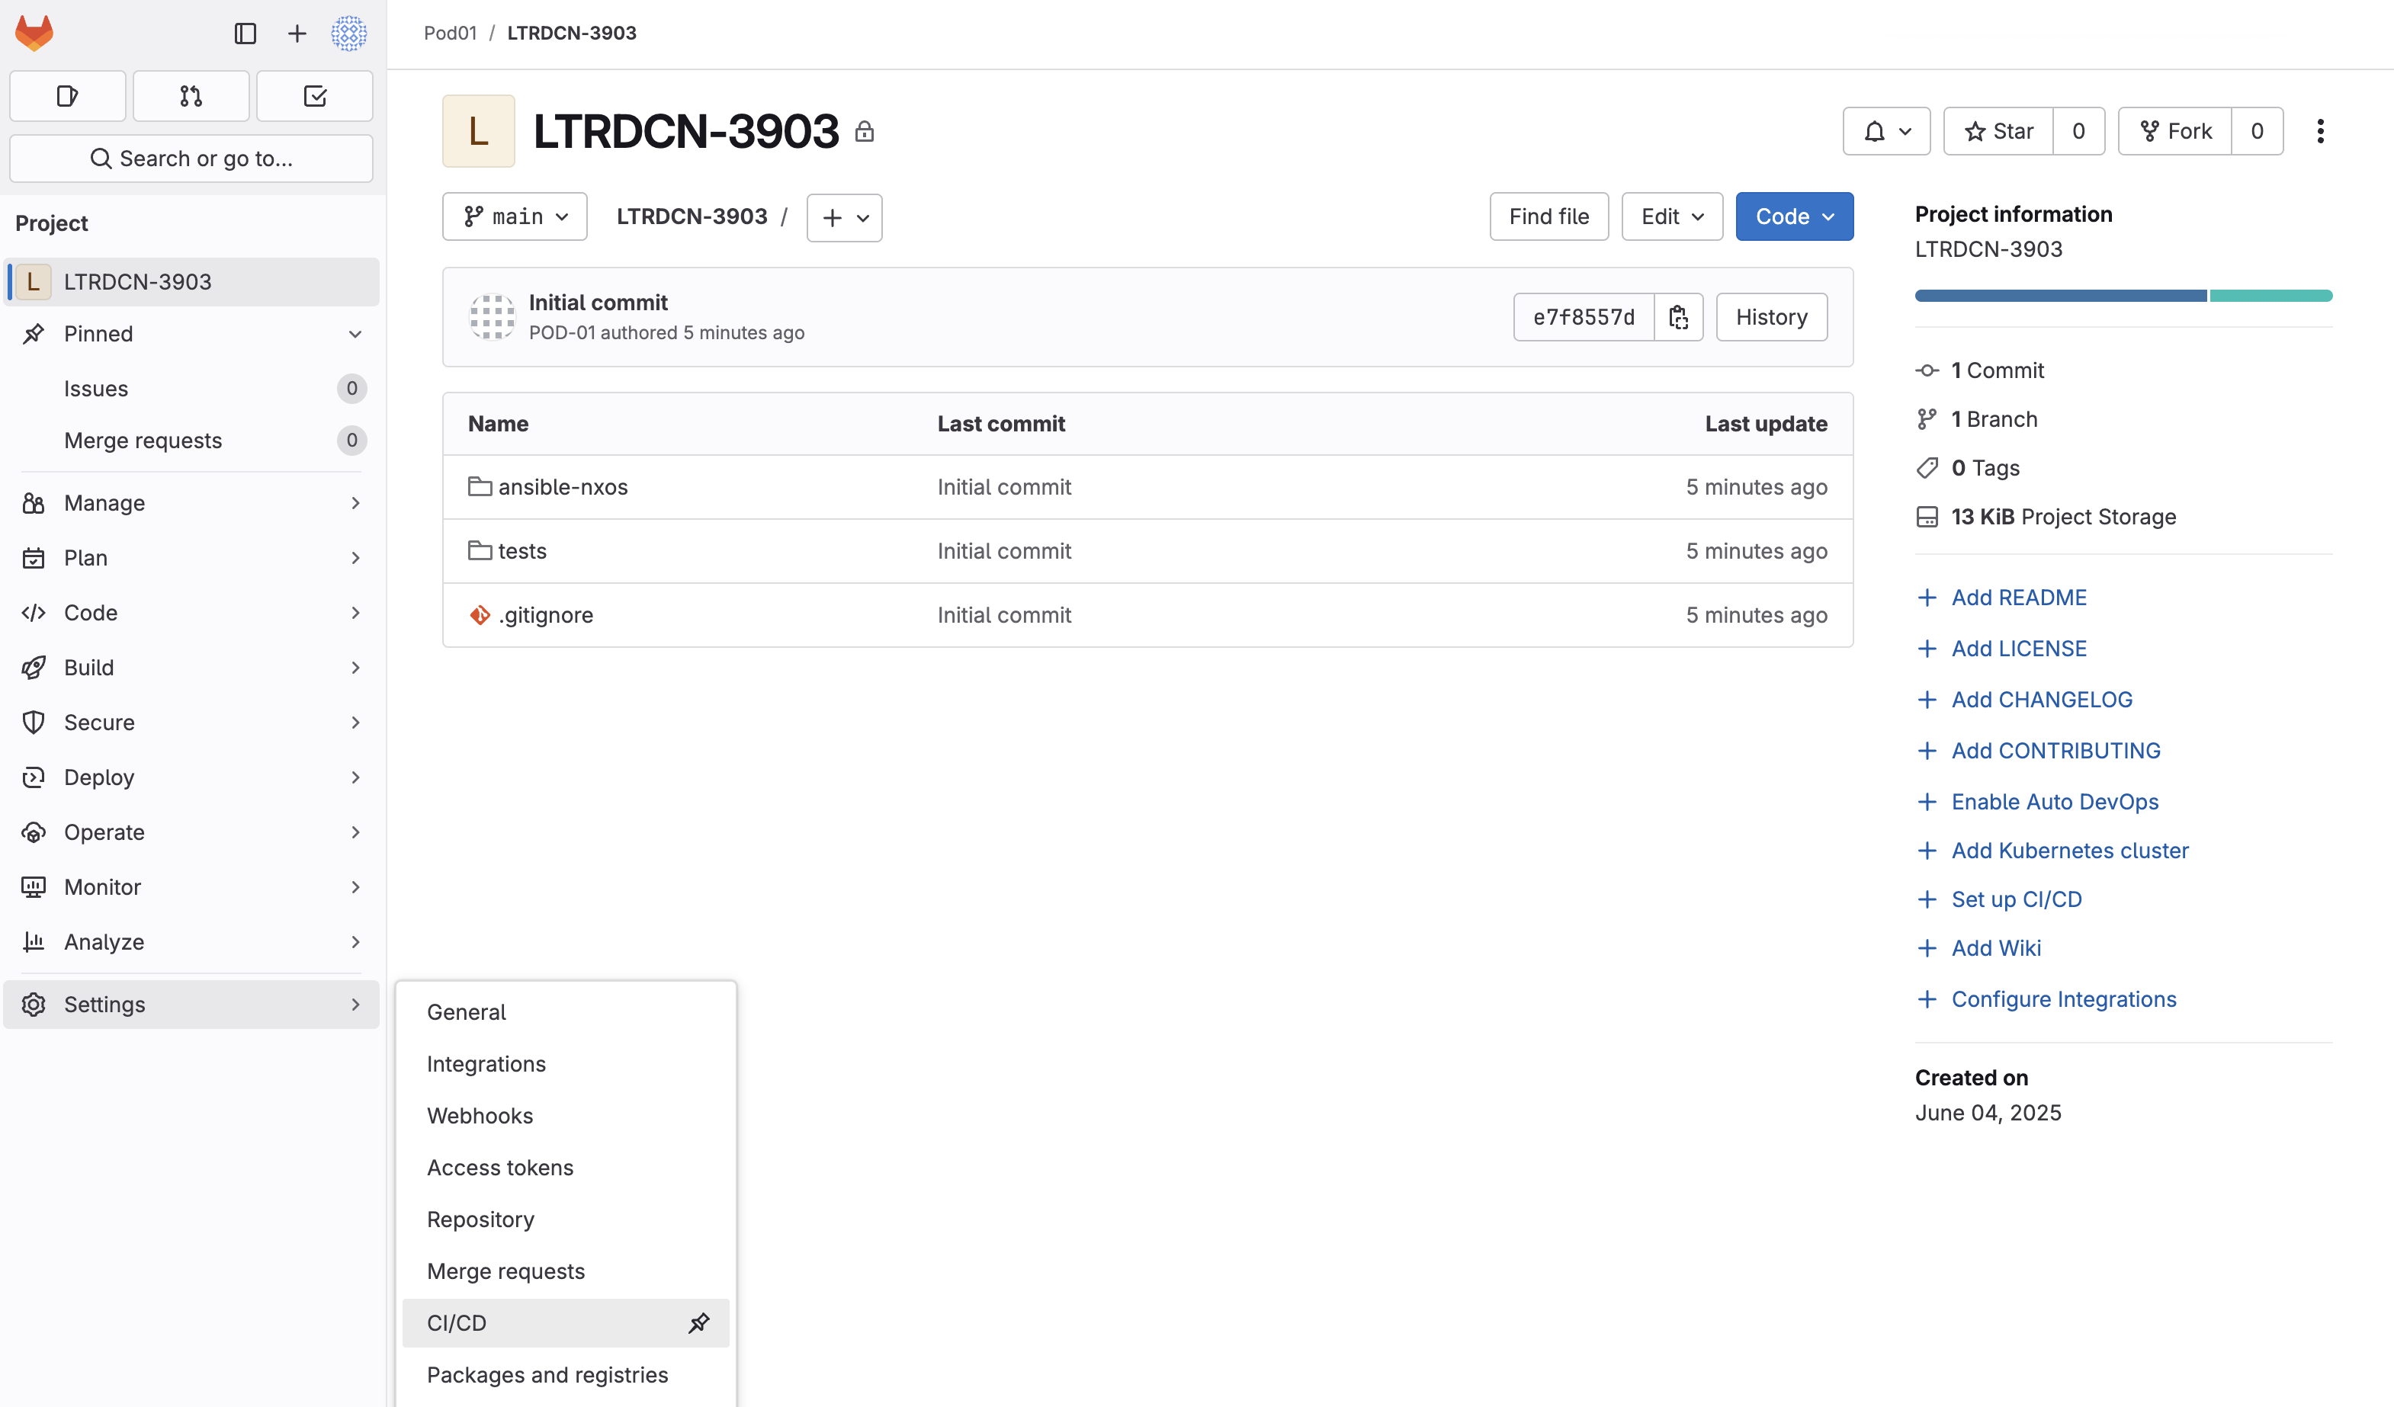Open pinned Merge requests item
This screenshot has width=2394, height=1407.
click(191, 441)
